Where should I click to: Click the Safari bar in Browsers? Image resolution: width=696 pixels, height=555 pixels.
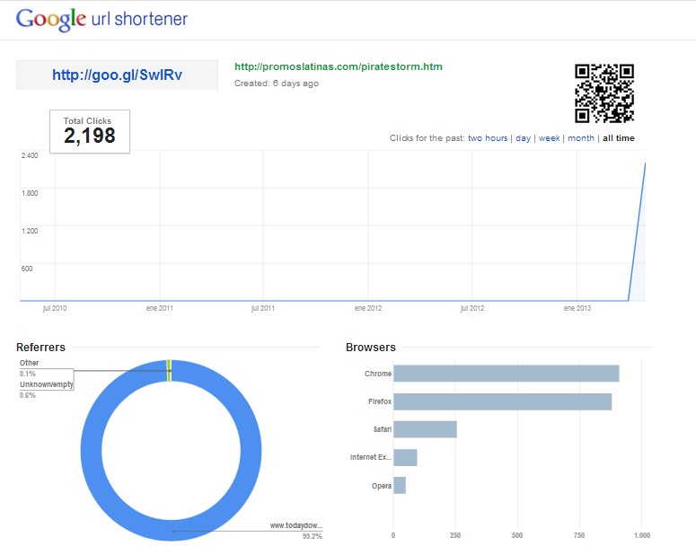(426, 429)
